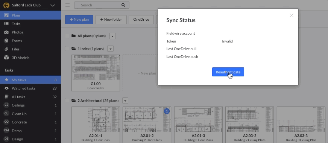Select the CO Concrete category badge
The image size is (328, 143).
point(6,122)
